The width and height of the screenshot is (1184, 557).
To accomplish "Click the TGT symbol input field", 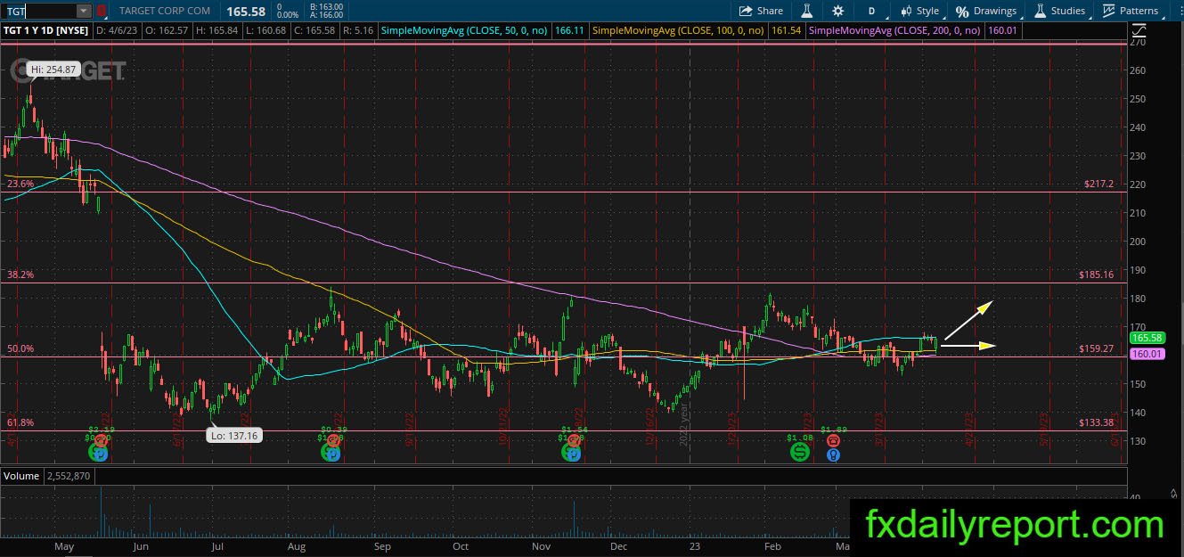I will [x=39, y=11].
